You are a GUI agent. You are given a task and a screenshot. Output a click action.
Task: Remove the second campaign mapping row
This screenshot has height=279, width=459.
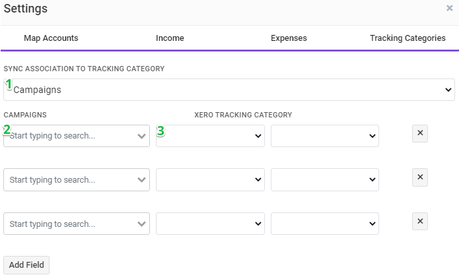[420, 177]
